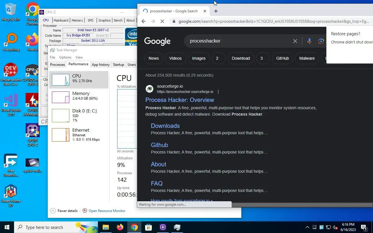Open the Github sitelink

pos(159,145)
